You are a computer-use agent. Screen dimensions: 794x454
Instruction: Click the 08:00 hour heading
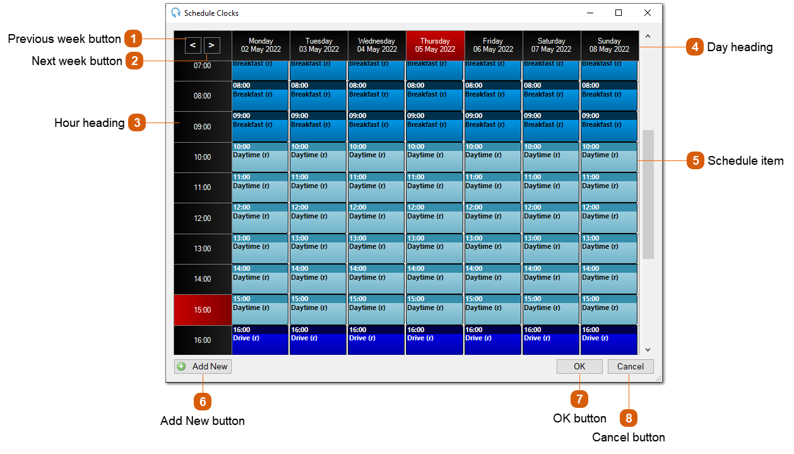click(202, 96)
